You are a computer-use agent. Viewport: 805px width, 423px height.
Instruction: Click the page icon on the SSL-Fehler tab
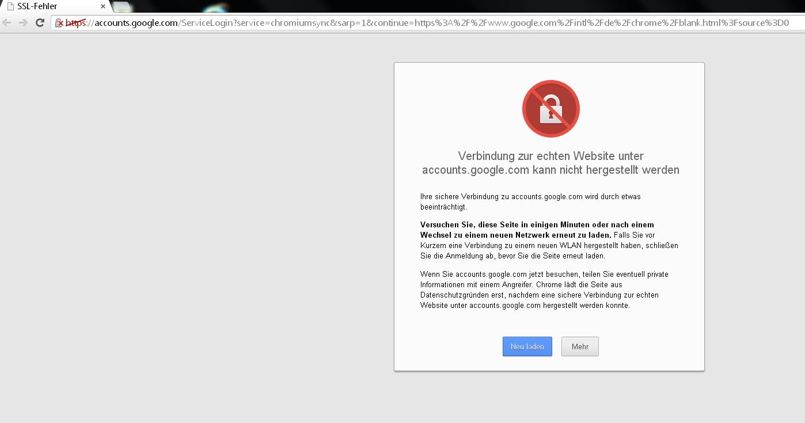coord(10,6)
